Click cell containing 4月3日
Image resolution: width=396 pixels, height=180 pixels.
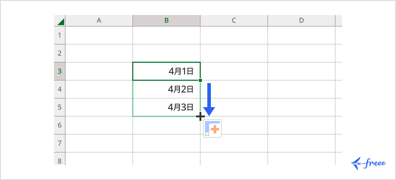tap(166, 107)
